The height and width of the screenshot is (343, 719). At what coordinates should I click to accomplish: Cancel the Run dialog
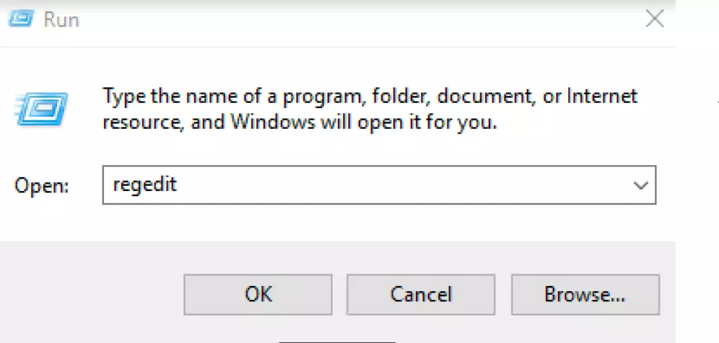(421, 294)
